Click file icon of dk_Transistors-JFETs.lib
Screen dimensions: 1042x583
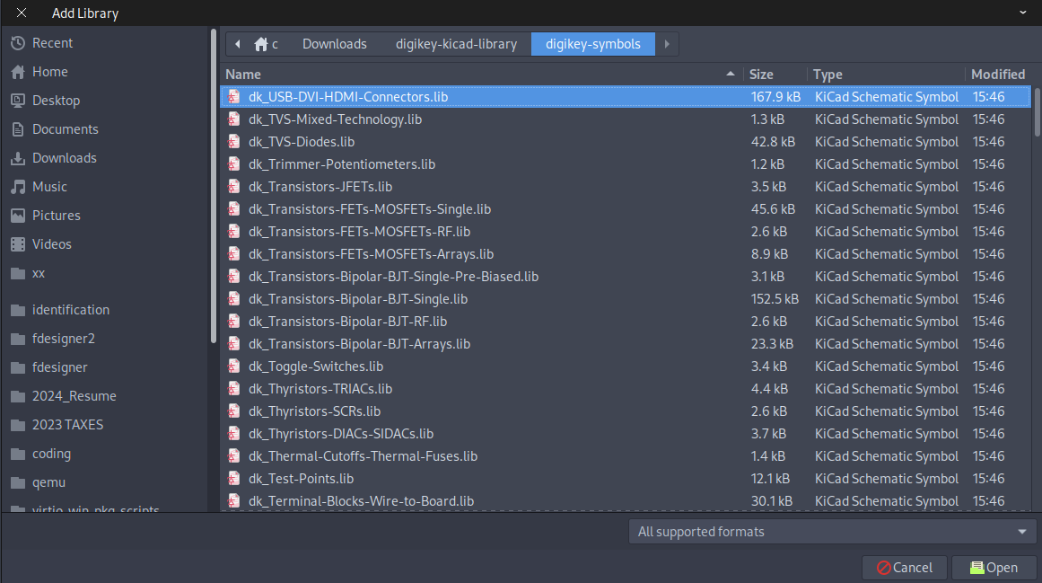click(233, 187)
